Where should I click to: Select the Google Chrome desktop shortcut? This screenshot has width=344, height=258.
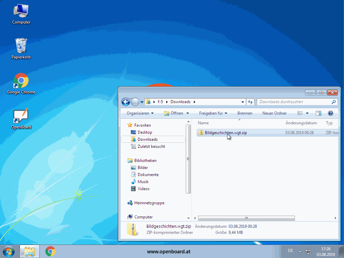(21, 84)
